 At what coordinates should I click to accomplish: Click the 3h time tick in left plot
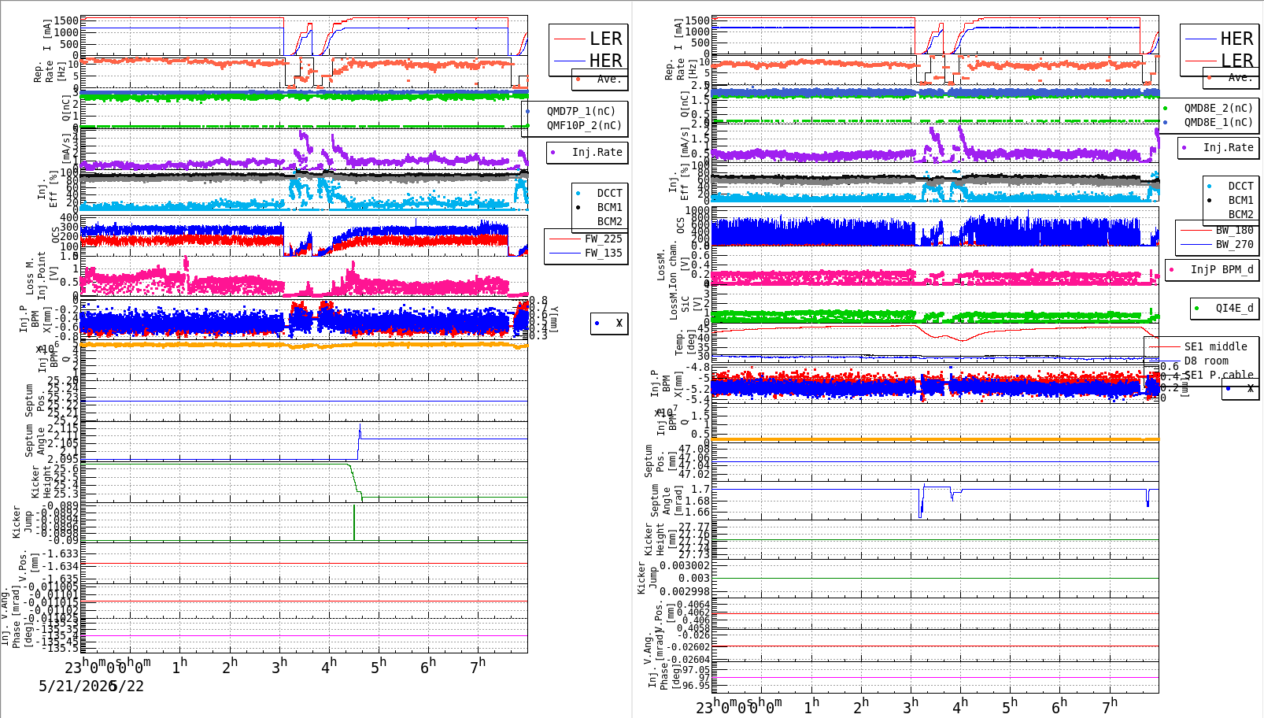(279, 666)
